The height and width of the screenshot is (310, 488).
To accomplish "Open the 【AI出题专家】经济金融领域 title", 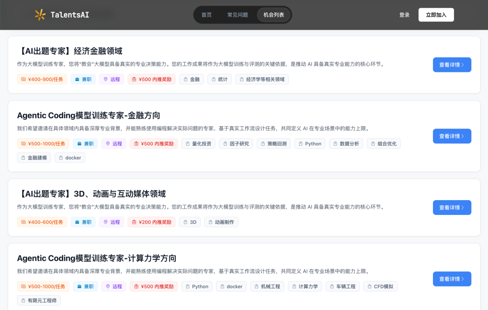I will (70, 51).
